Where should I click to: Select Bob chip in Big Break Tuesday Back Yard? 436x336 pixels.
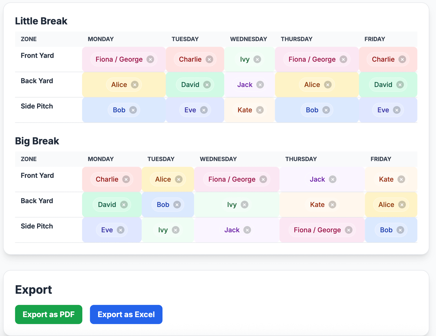[163, 205]
